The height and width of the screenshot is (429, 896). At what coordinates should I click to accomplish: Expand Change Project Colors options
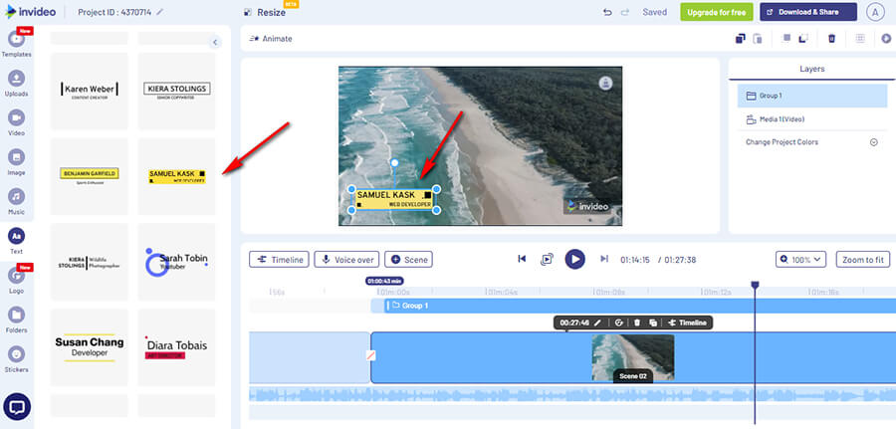(873, 142)
